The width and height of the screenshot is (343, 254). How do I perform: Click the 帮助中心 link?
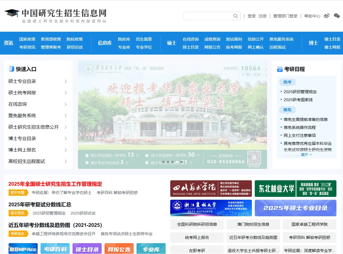pos(312,16)
